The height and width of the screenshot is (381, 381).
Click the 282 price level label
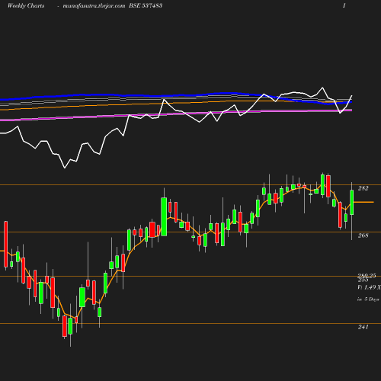[363, 188]
